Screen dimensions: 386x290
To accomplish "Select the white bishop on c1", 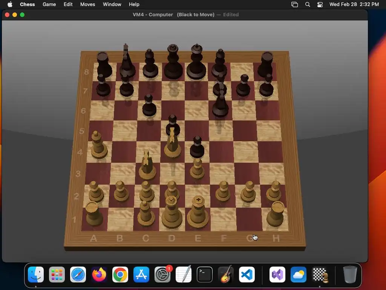I will tap(146, 214).
